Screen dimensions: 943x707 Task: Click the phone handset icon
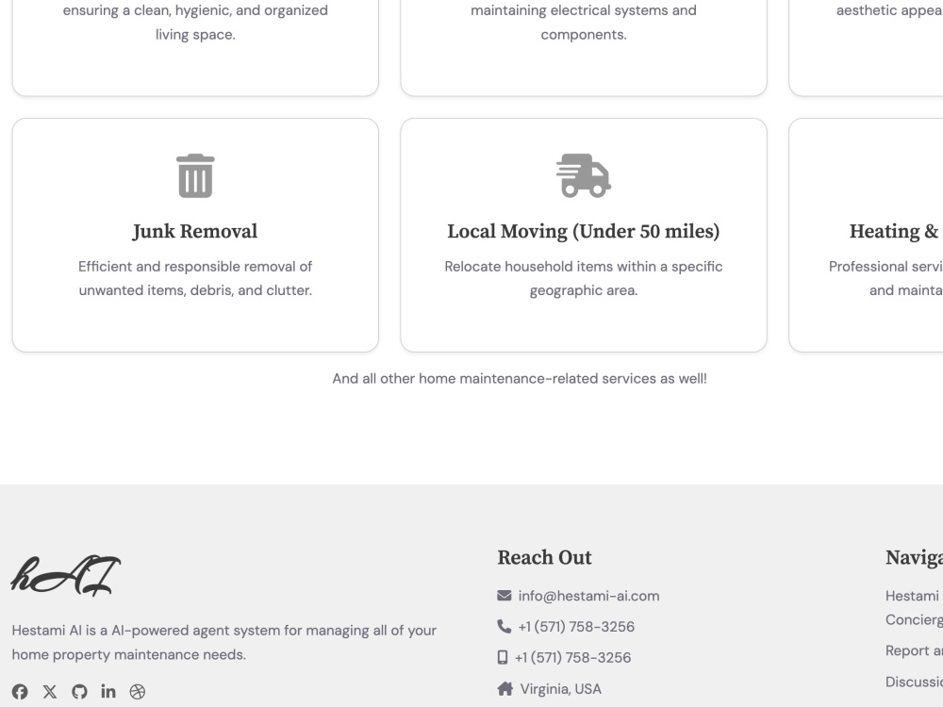click(504, 627)
